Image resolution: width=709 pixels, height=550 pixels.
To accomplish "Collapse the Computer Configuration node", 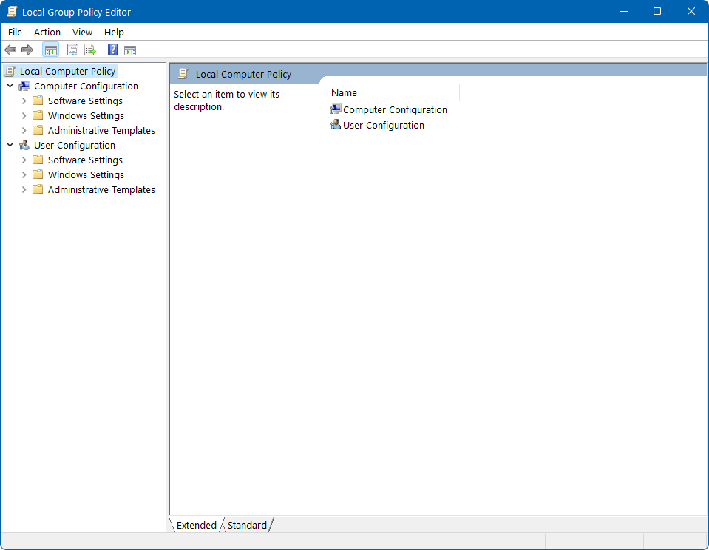I will (10, 86).
